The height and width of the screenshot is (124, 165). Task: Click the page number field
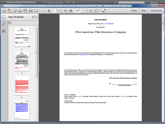(x=54, y=11)
